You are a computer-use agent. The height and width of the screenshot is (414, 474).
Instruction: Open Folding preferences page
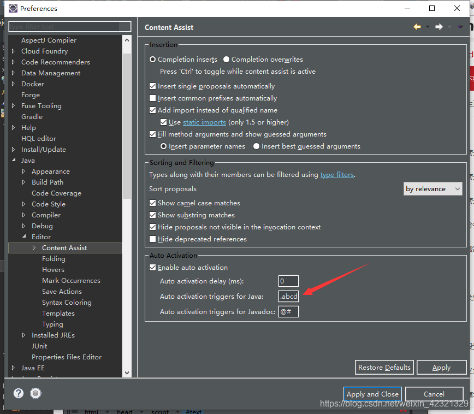(54, 258)
